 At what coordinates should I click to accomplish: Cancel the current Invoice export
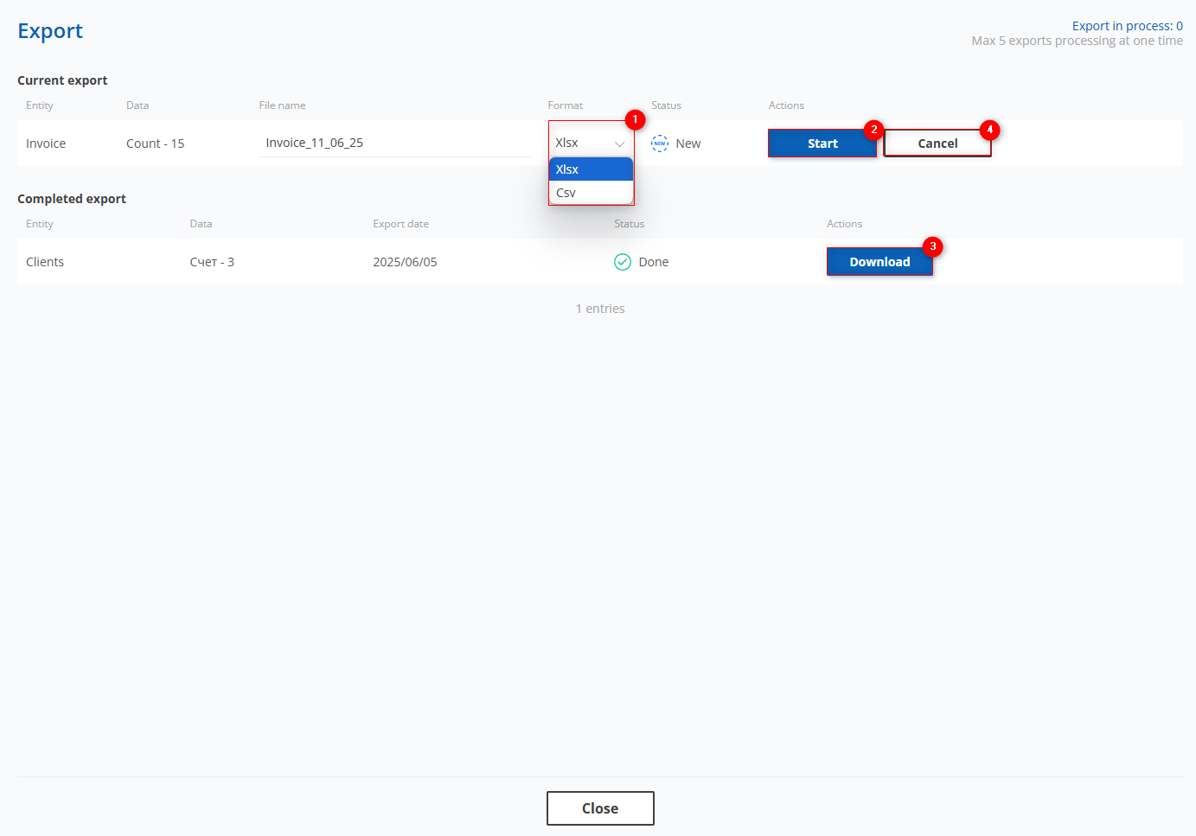point(937,144)
